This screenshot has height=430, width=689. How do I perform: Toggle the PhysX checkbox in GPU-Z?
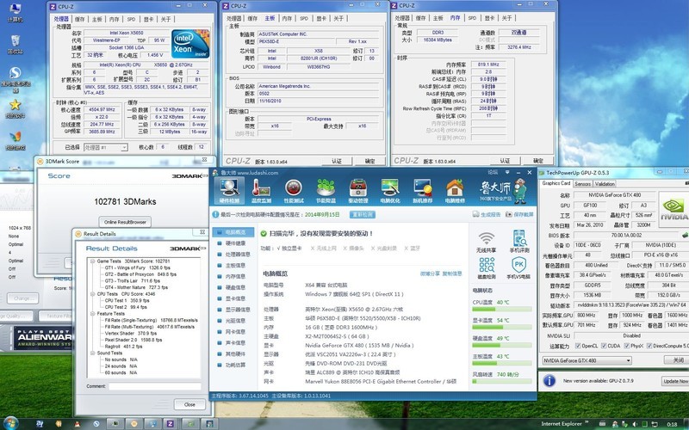[627, 347]
